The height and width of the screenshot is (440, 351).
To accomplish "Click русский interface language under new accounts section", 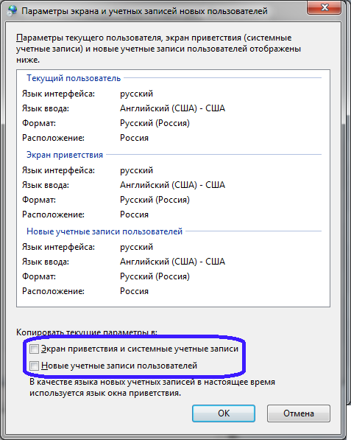I will [136, 247].
